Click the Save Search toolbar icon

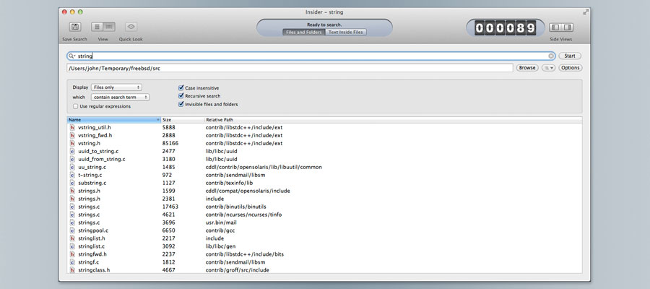click(x=75, y=27)
